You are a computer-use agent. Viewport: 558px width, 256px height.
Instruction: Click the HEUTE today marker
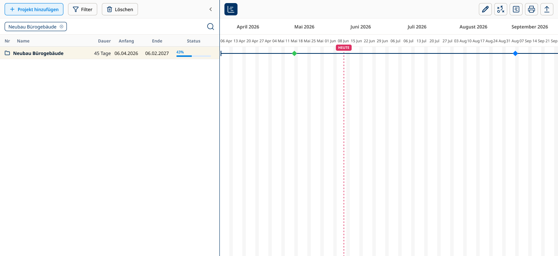(x=344, y=48)
